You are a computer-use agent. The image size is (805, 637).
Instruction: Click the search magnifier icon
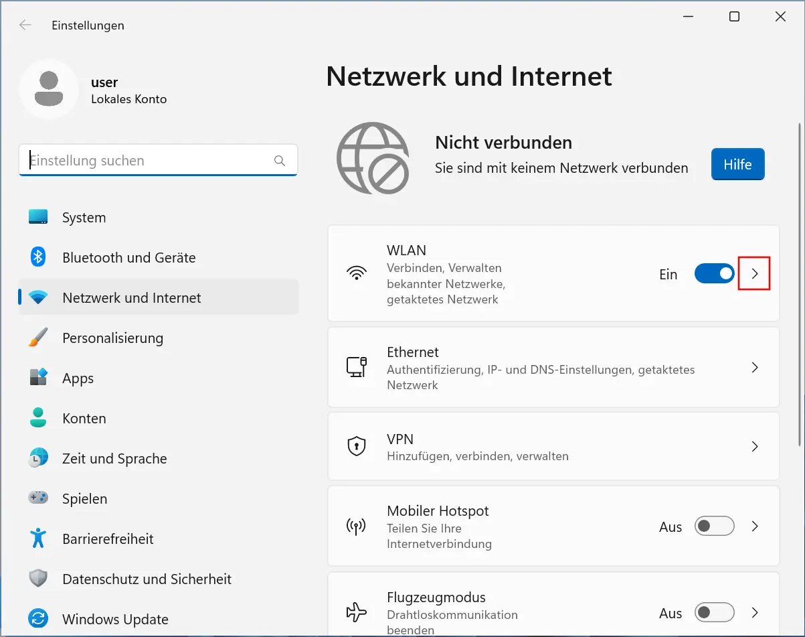click(280, 161)
